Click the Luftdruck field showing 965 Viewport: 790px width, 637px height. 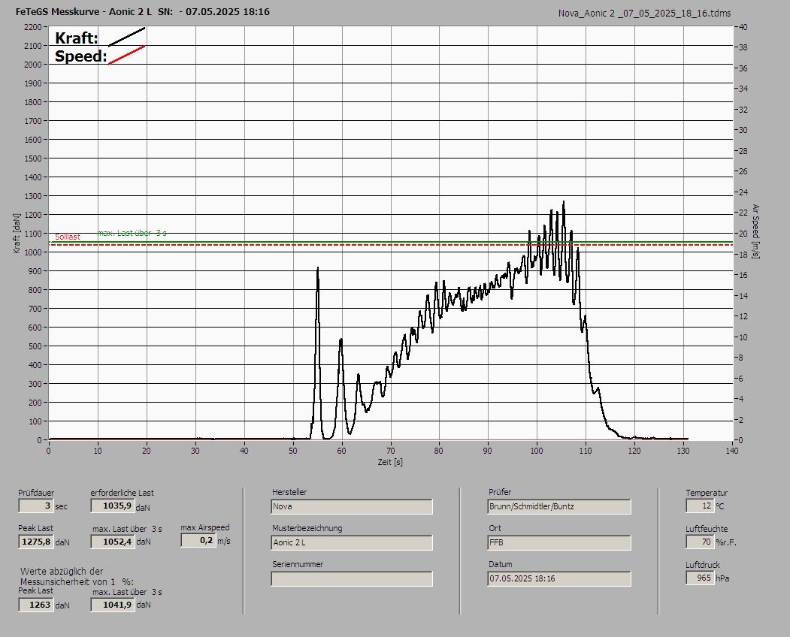coord(700,578)
